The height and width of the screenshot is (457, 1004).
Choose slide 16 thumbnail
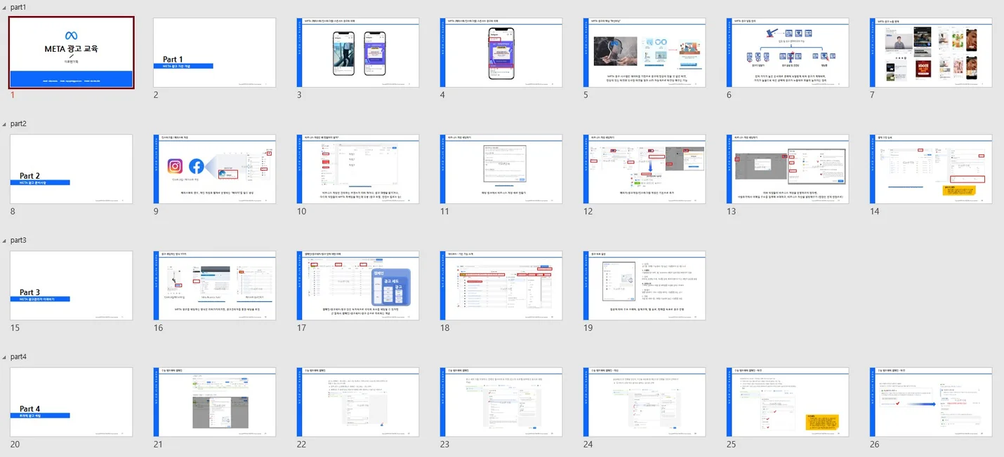214,285
